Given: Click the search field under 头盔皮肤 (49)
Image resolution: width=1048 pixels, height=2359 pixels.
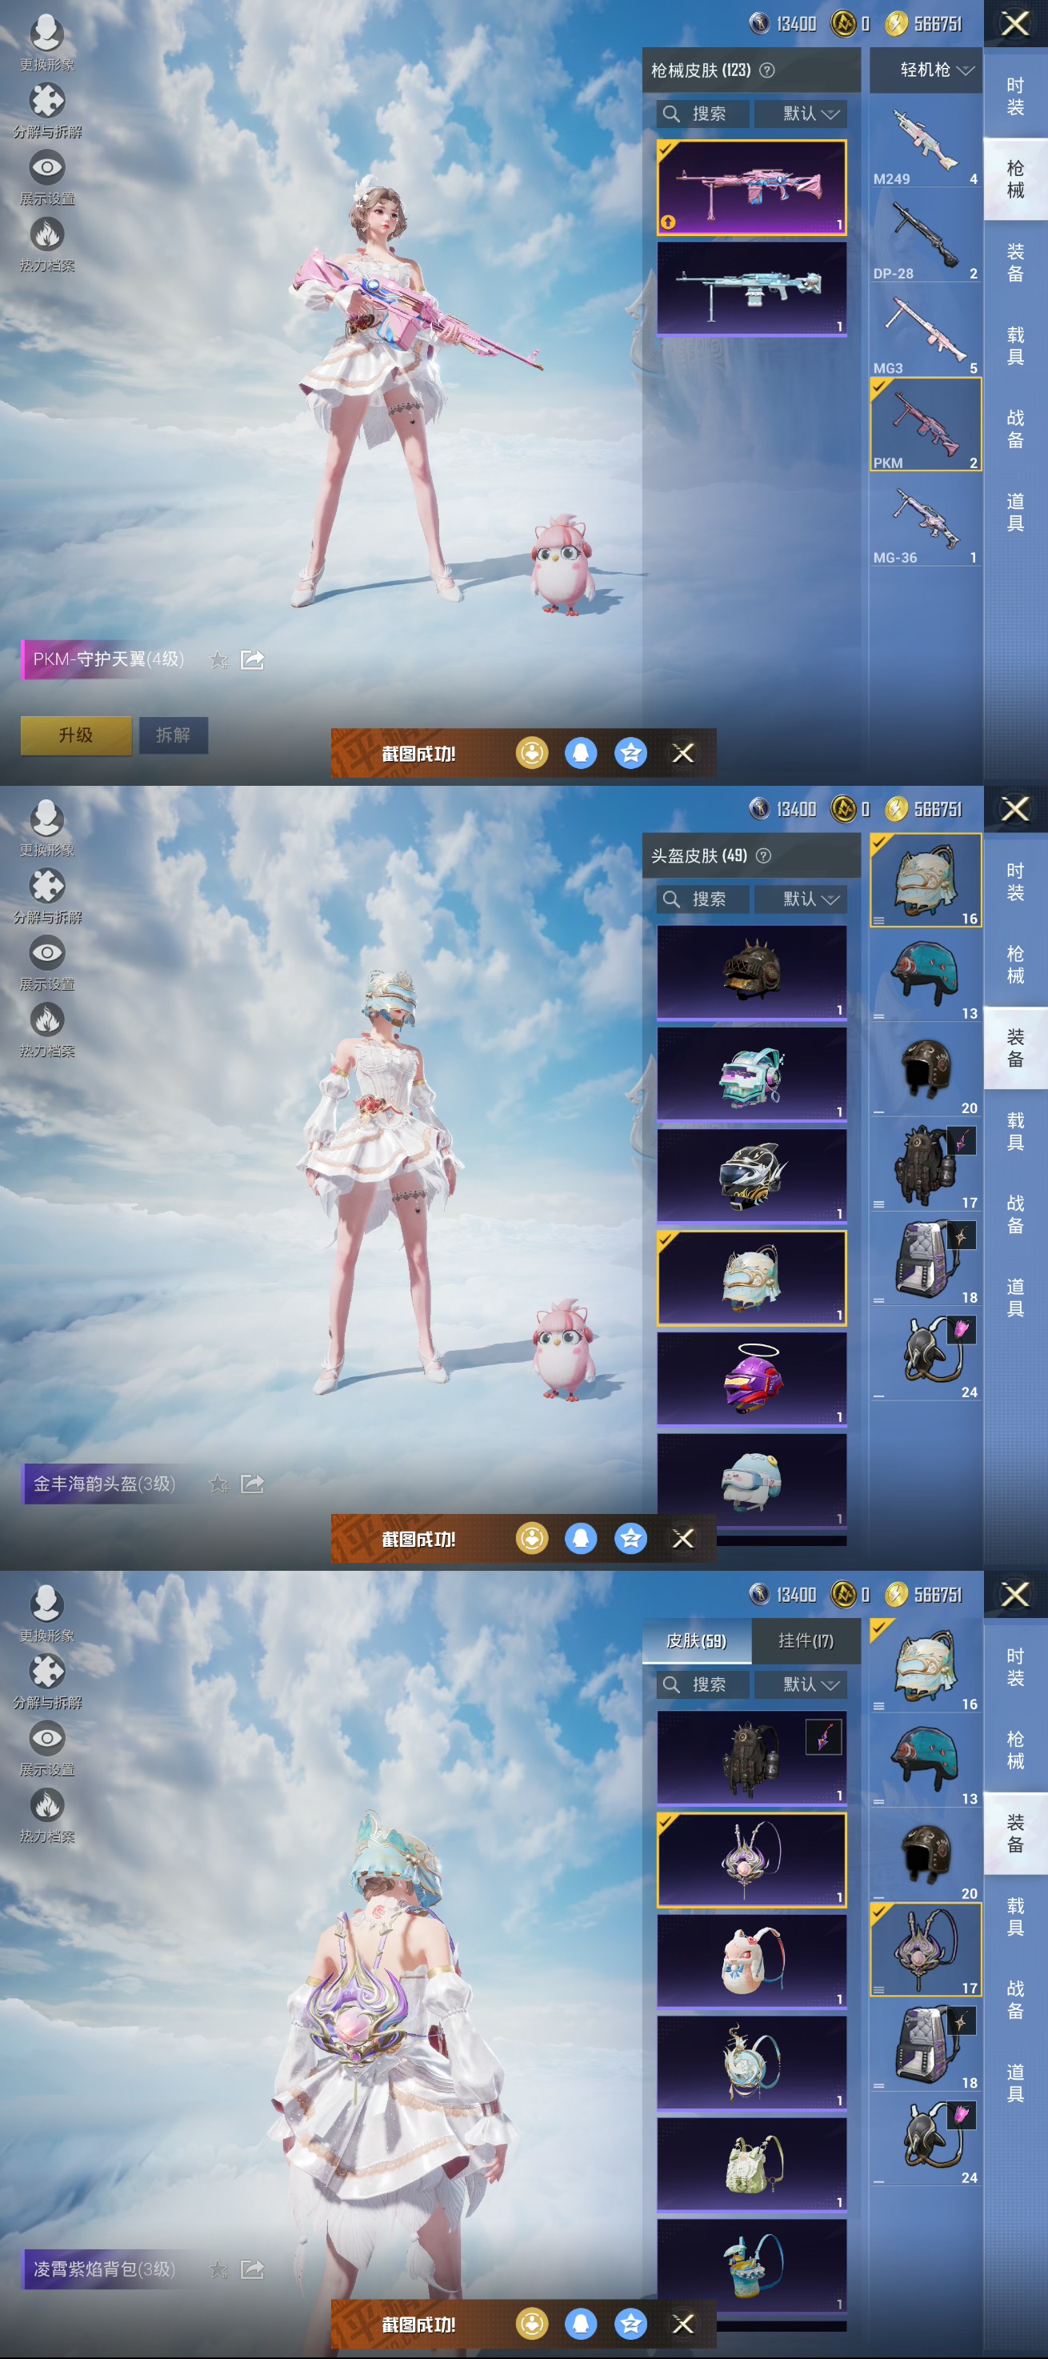Looking at the screenshot, I should tap(703, 899).
